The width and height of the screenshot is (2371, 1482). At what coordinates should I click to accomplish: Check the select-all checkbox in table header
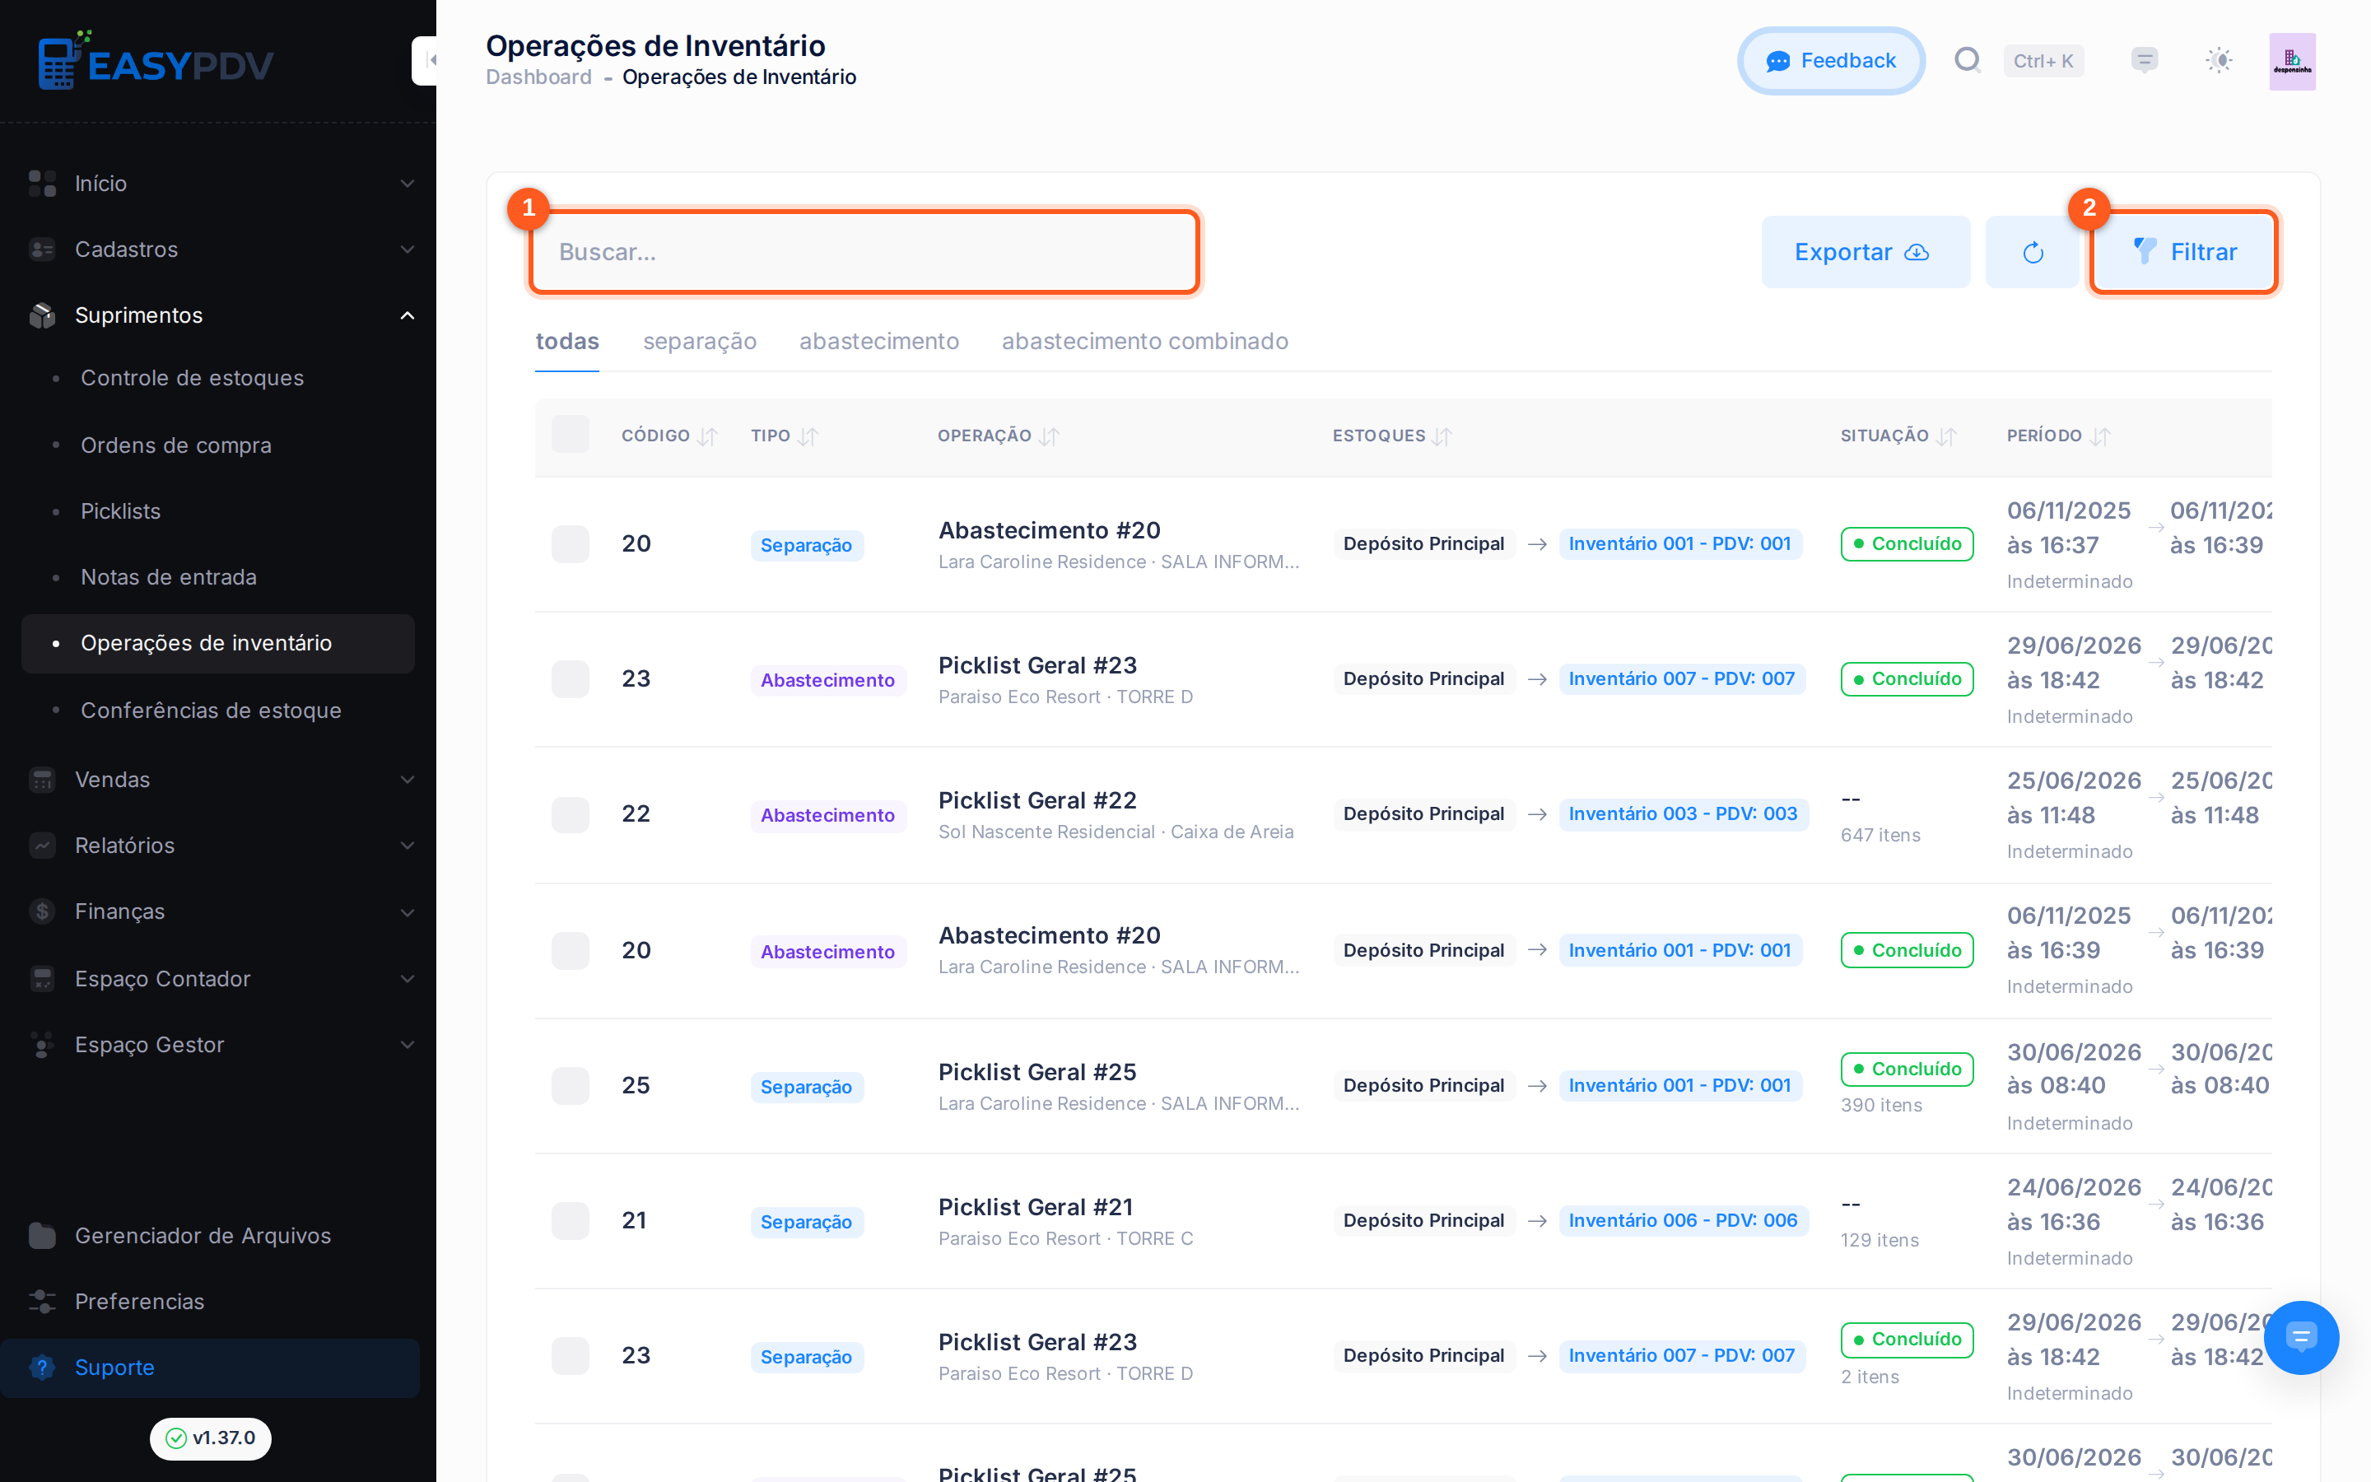pyautogui.click(x=571, y=434)
